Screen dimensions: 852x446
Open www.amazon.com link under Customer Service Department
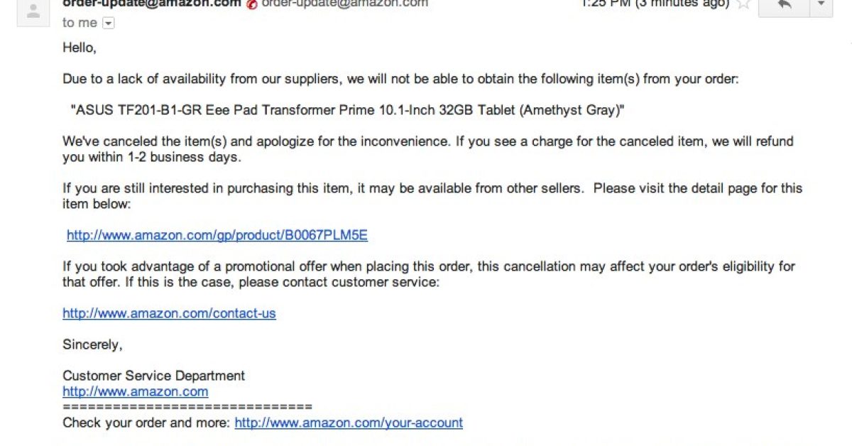(x=135, y=391)
